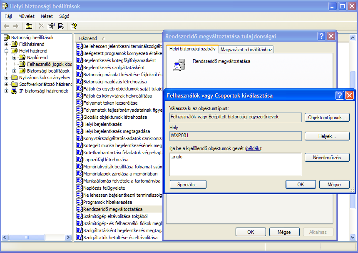
Task: Click the Up one level toolbar icon
Action: pyautogui.click(x=28, y=26)
